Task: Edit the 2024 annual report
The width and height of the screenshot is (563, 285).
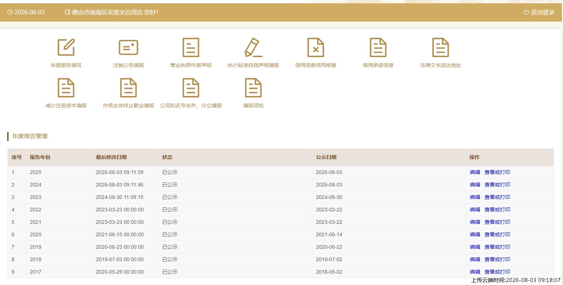Action: tap(475, 185)
